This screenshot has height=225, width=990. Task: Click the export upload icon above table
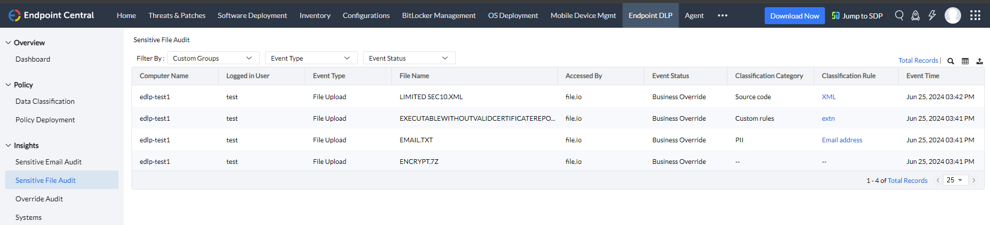(979, 61)
